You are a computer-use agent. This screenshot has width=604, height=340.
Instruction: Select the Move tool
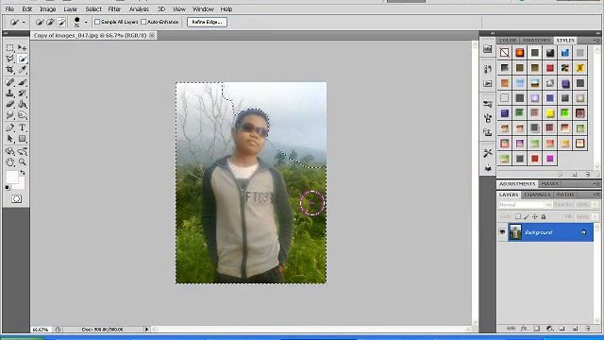[23, 48]
